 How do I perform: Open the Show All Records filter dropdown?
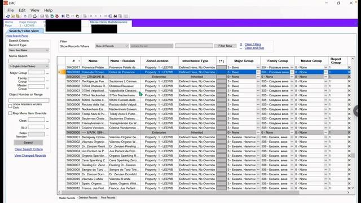112,46
